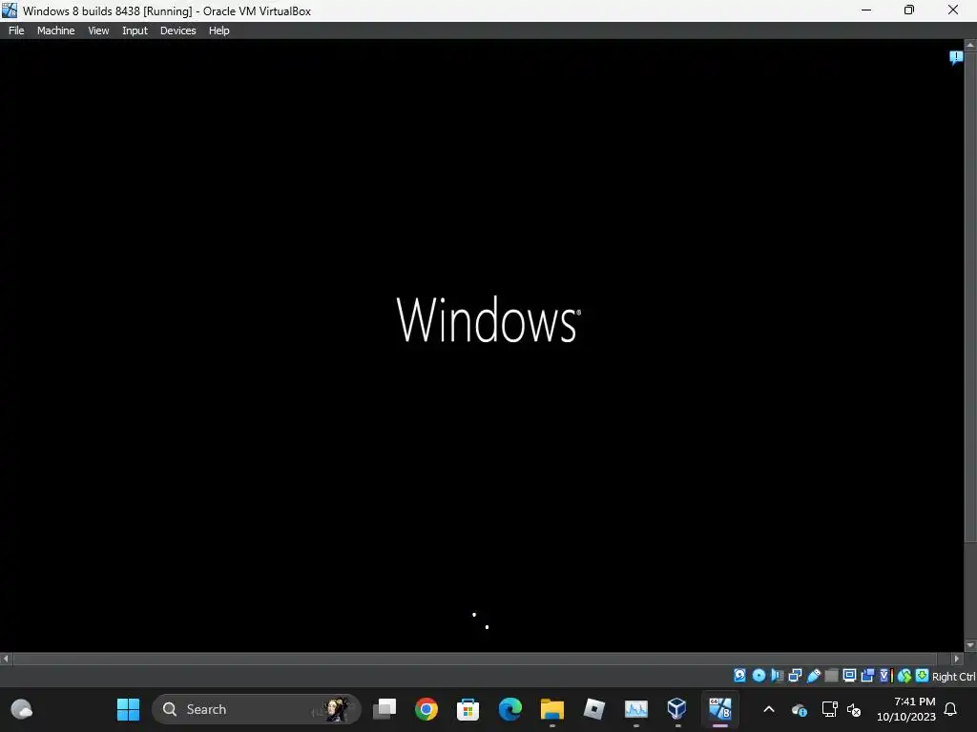The image size is (977, 732).
Task: Click the virtualization CPU status icon
Action: (885, 676)
